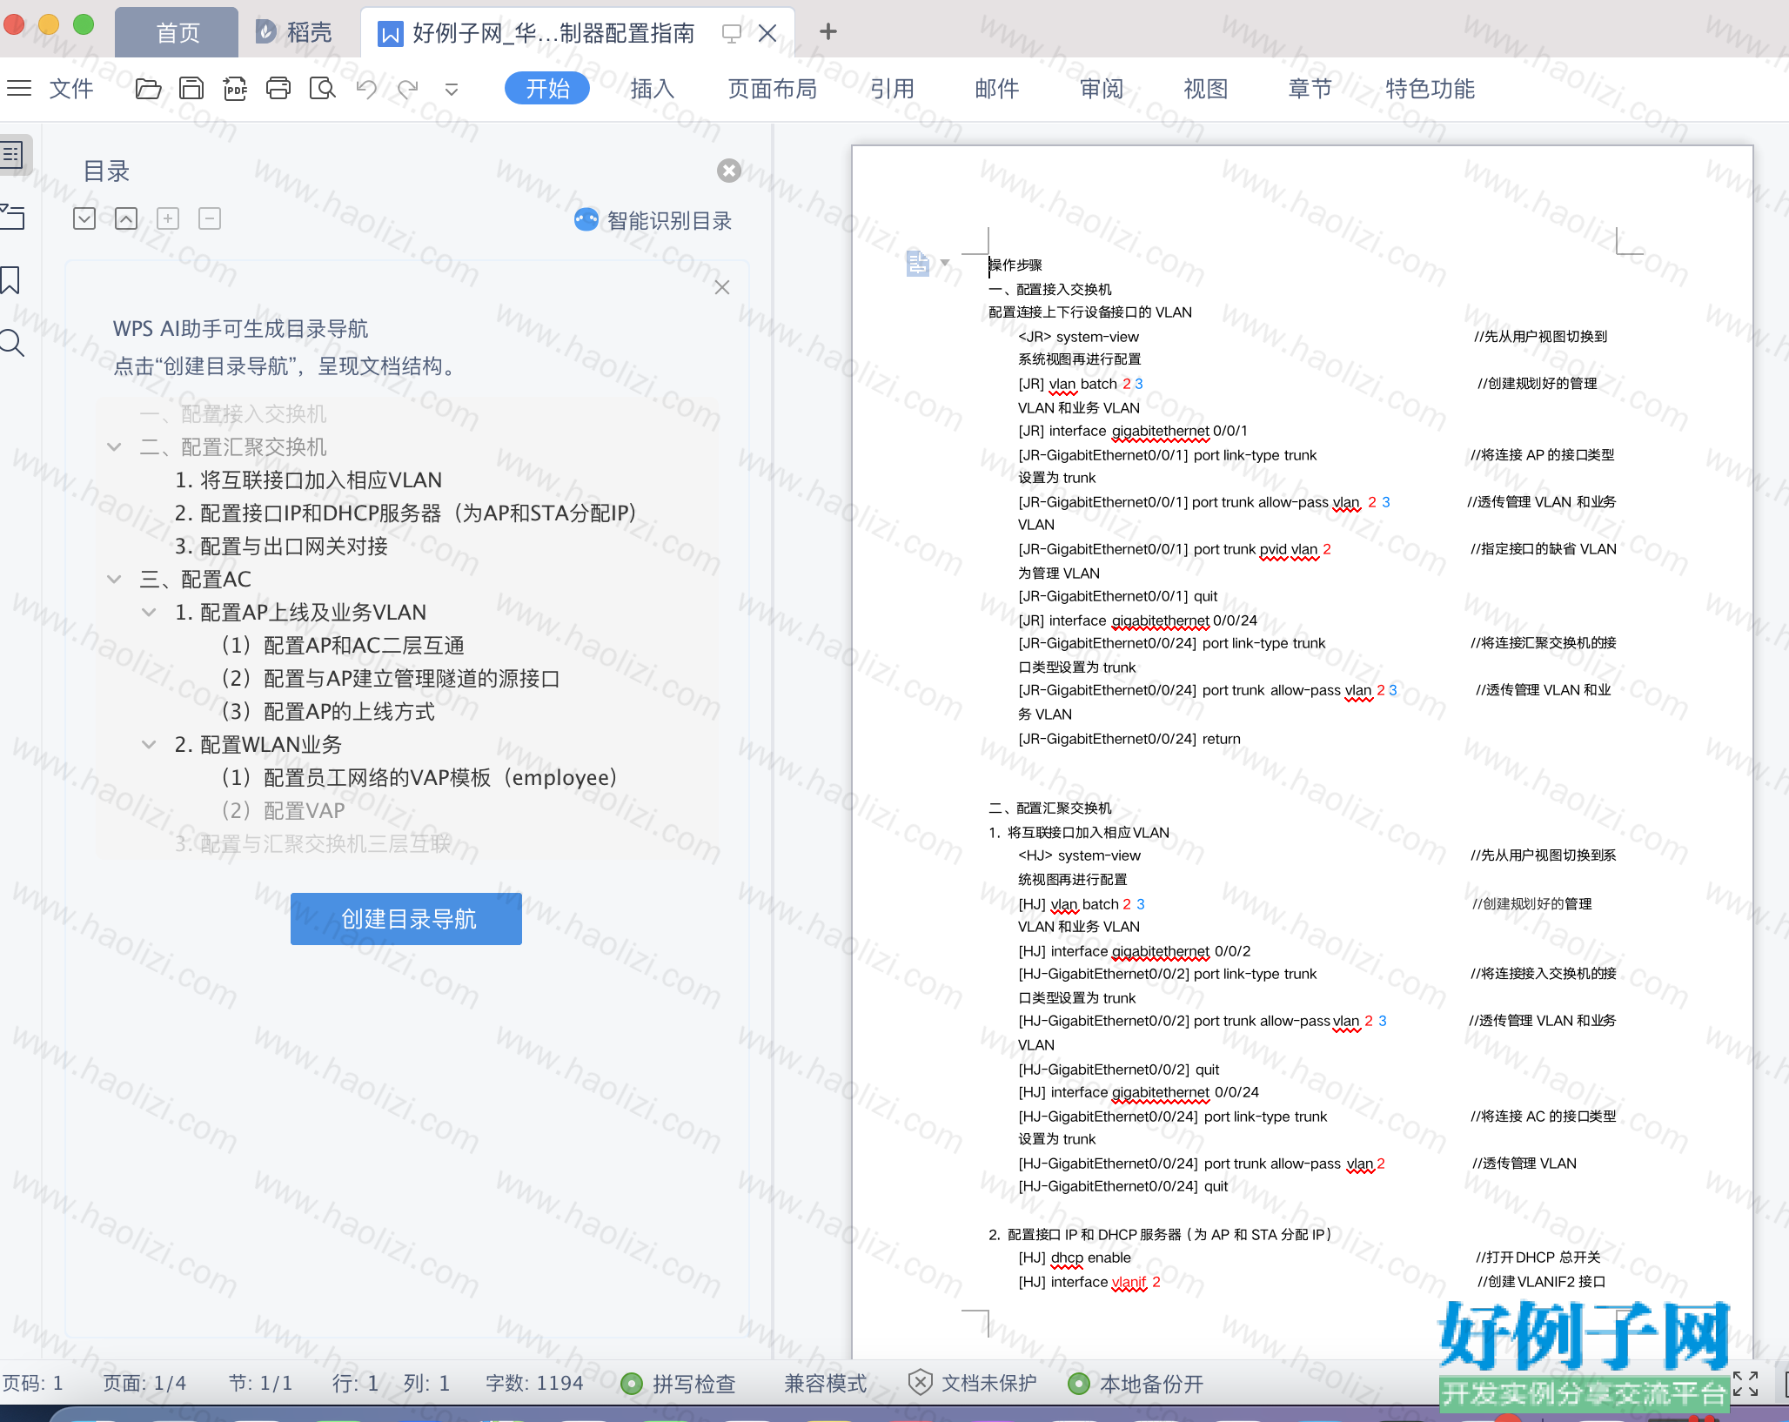Click the open folder icon
The height and width of the screenshot is (1422, 1789).
click(x=148, y=88)
